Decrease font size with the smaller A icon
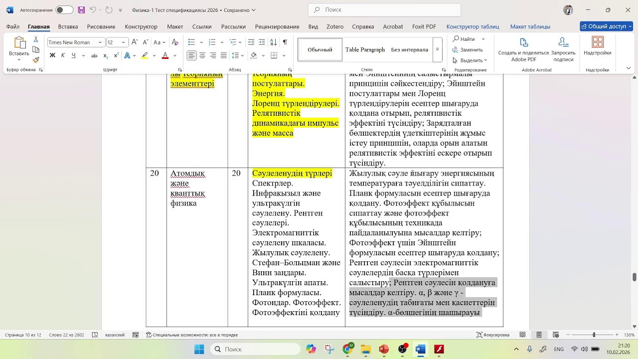 coord(145,42)
